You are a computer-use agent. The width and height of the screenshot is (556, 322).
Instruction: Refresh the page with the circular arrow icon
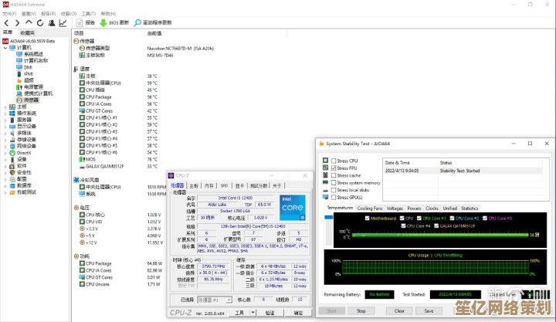[x=40, y=22]
